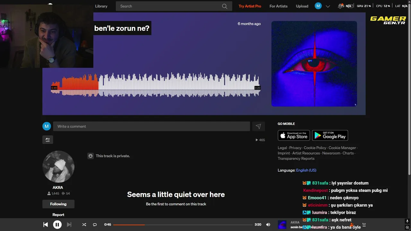Open AKRA's profile picture
The height and width of the screenshot is (231, 411).
tap(58, 167)
